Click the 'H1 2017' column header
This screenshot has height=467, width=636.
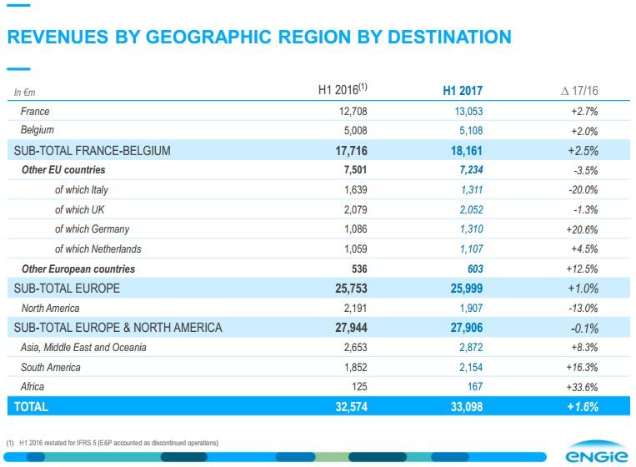coord(463,90)
